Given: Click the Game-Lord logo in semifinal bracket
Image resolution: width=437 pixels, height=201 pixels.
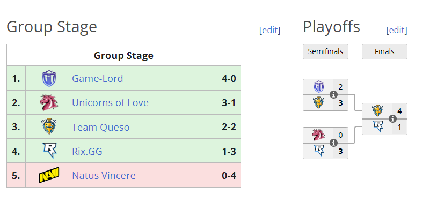Looking at the screenshot, I should coord(318,87).
